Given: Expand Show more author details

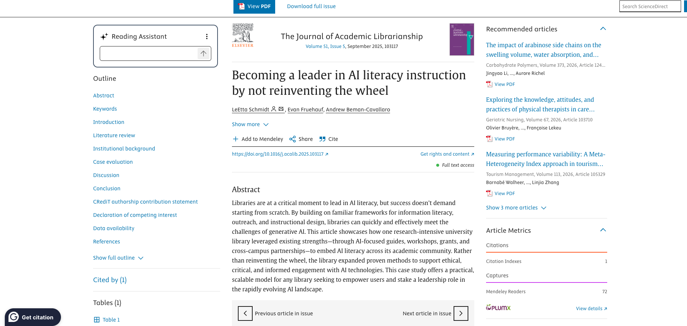Looking at the screenshot, I should pos(250,124).
